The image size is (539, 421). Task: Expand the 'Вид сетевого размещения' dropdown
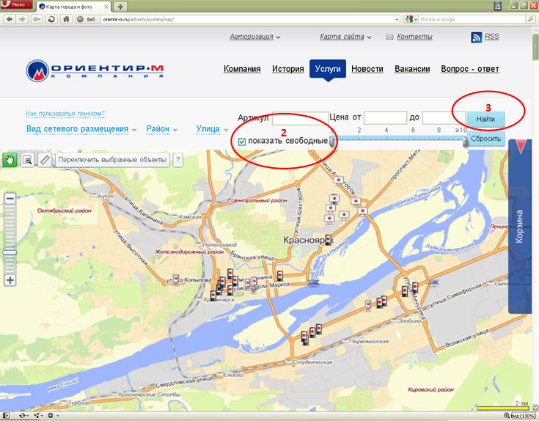pos(81,129)
